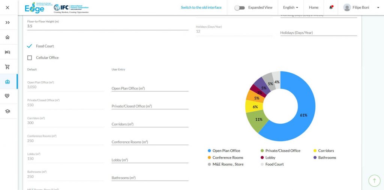Viewport: 384px width, 190px height.
Task: Click the Open Plan Office legend swatch
Action: pos(209,151)
